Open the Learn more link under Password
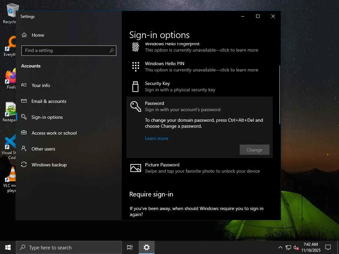This screenshot has height=254, width=339. (156, 139)
